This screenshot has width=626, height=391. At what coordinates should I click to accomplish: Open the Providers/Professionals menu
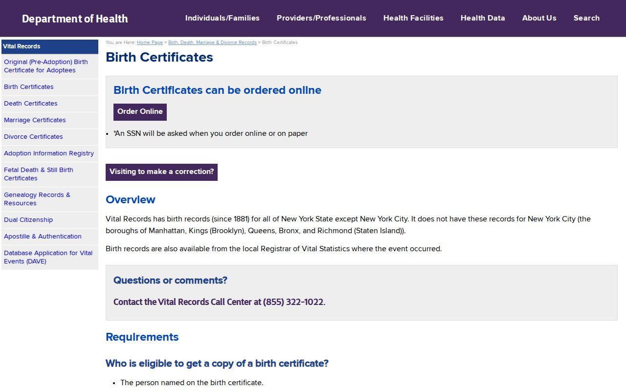(x=321, y=18)
